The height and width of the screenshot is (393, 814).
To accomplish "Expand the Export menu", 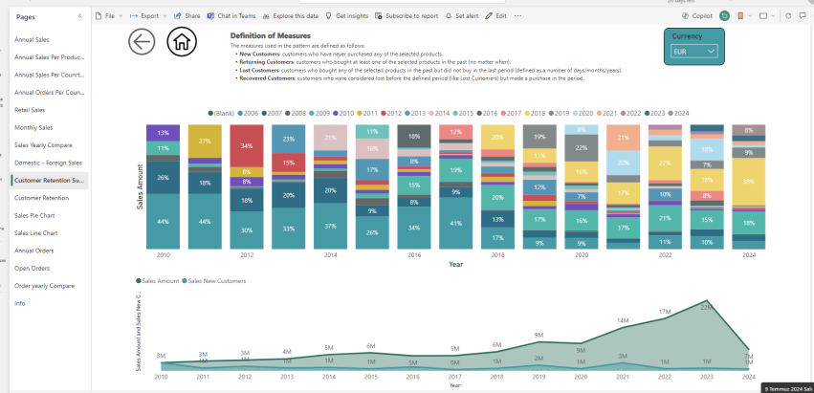I will [148, 16].
